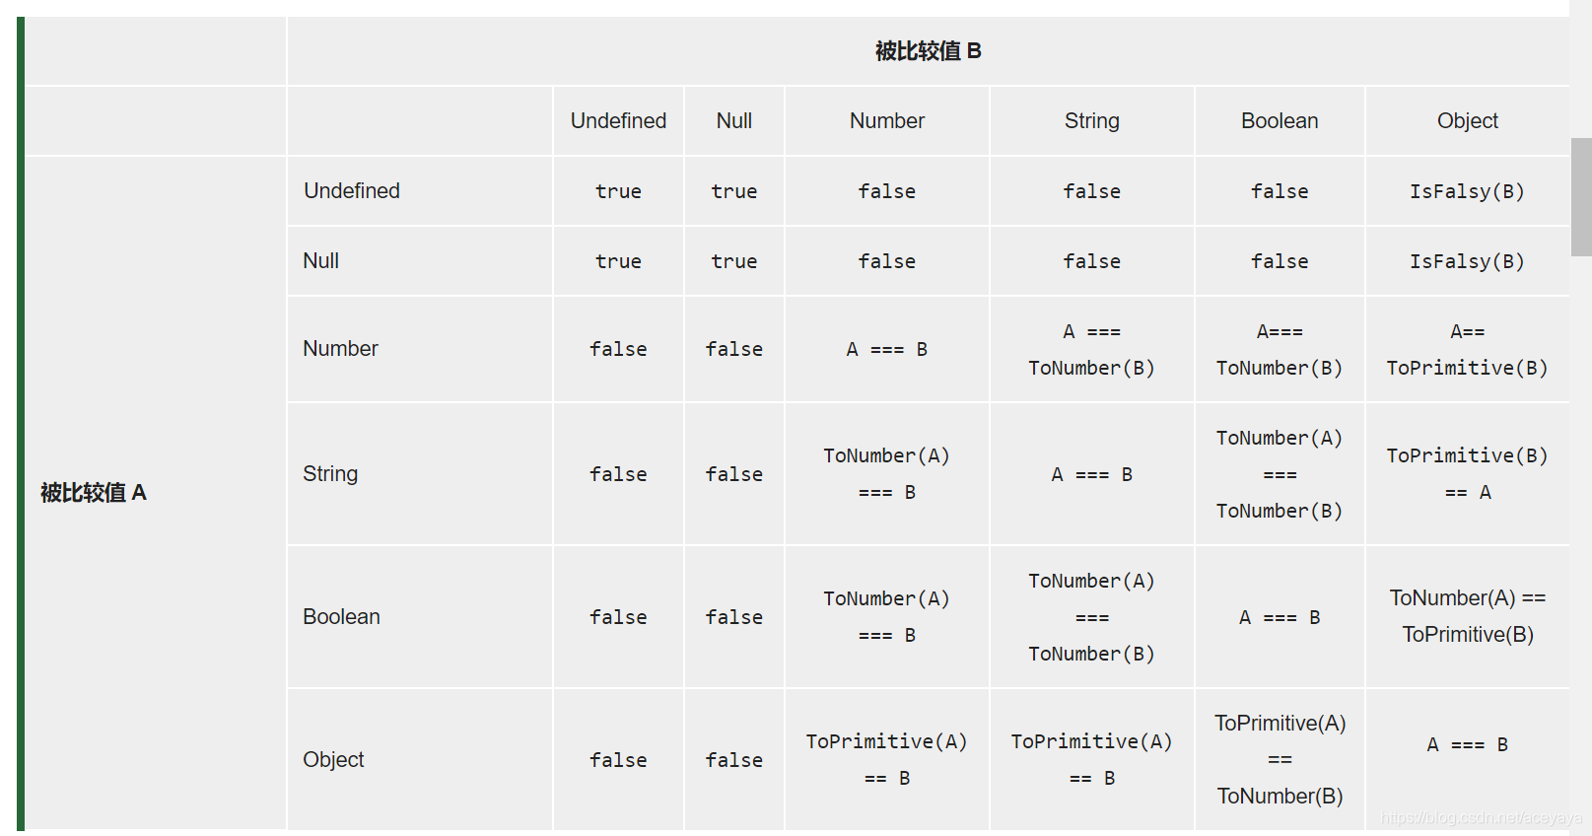Select the Boolean column header
This screenshot has width=1592, height=836.
point(1280,121)
